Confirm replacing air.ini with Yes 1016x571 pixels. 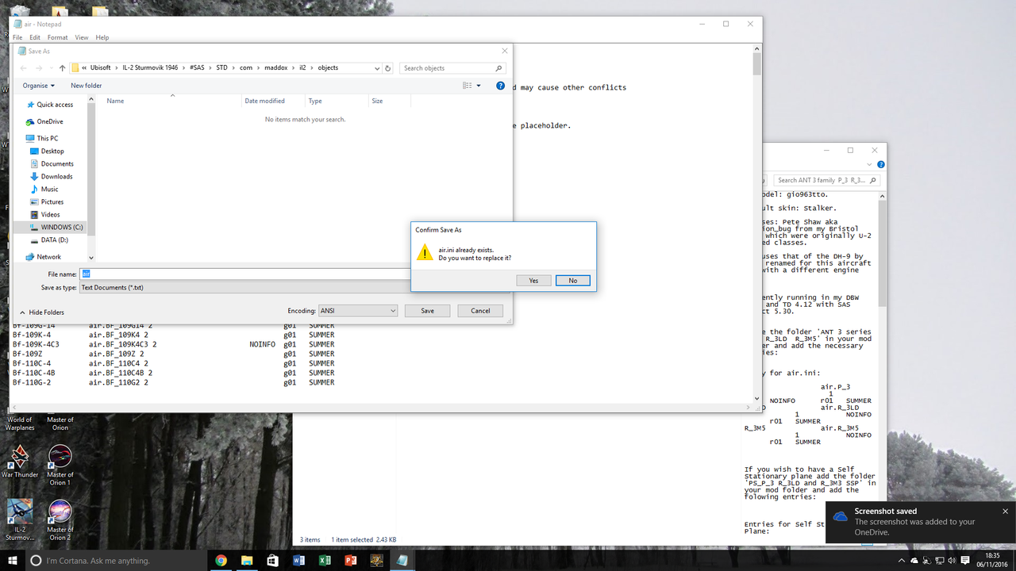[x=533, y=281]
